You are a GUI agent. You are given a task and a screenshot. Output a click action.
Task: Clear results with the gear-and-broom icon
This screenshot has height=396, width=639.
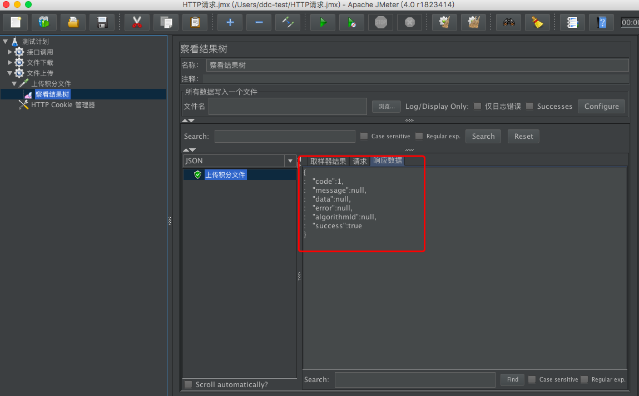444,22
